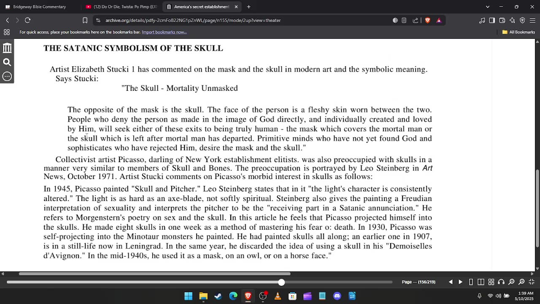Open tab groups grid icon in bookmarks bar
The height and width of the screenshot is (304, 540).
point(7,32)
